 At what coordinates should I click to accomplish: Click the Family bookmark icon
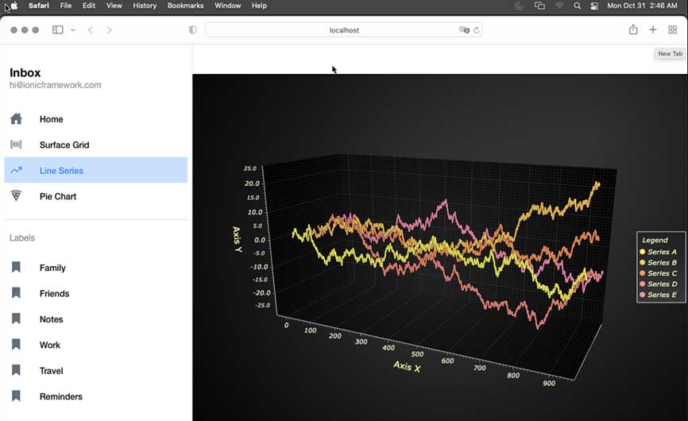click(16, 267)
